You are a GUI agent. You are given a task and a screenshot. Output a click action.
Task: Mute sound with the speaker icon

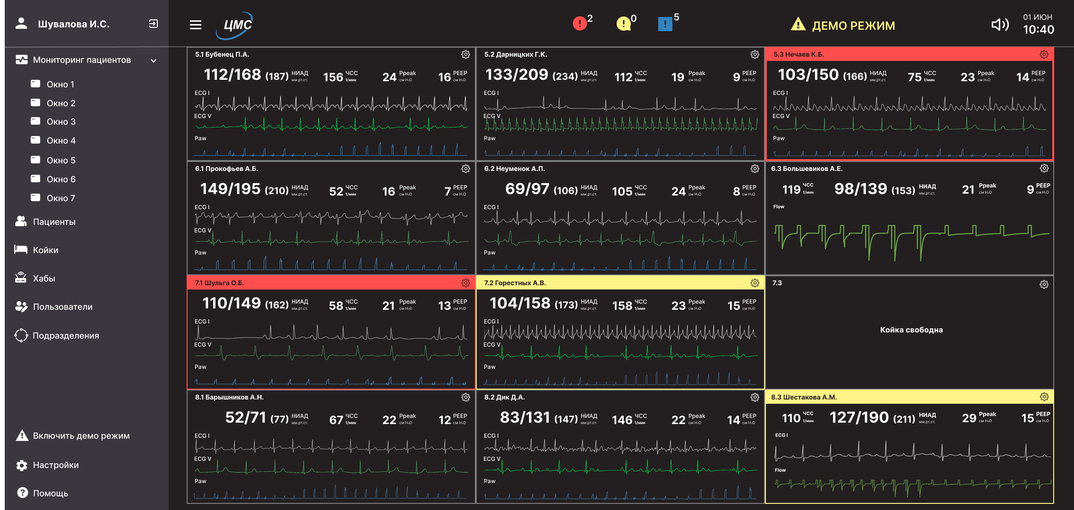(1000, 25)
